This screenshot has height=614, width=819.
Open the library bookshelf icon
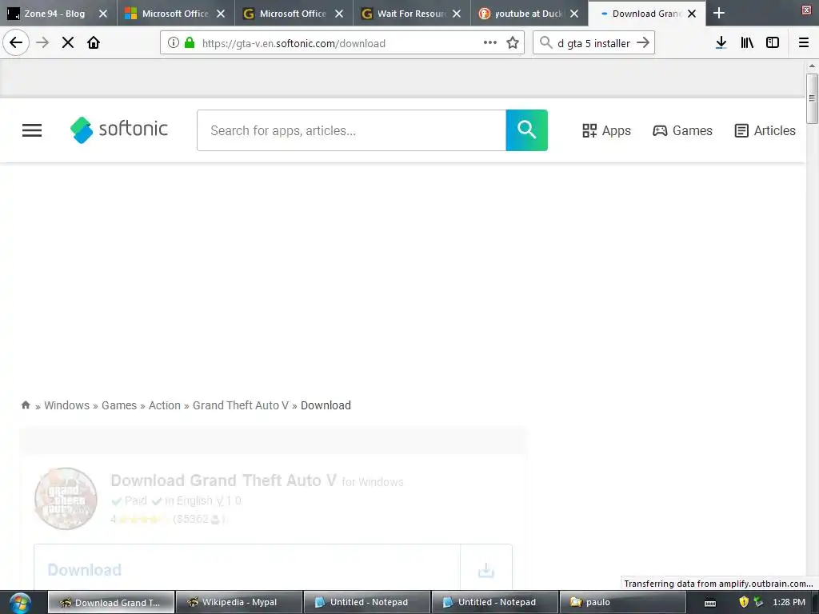pyautogui.click(x=747, y=43)
